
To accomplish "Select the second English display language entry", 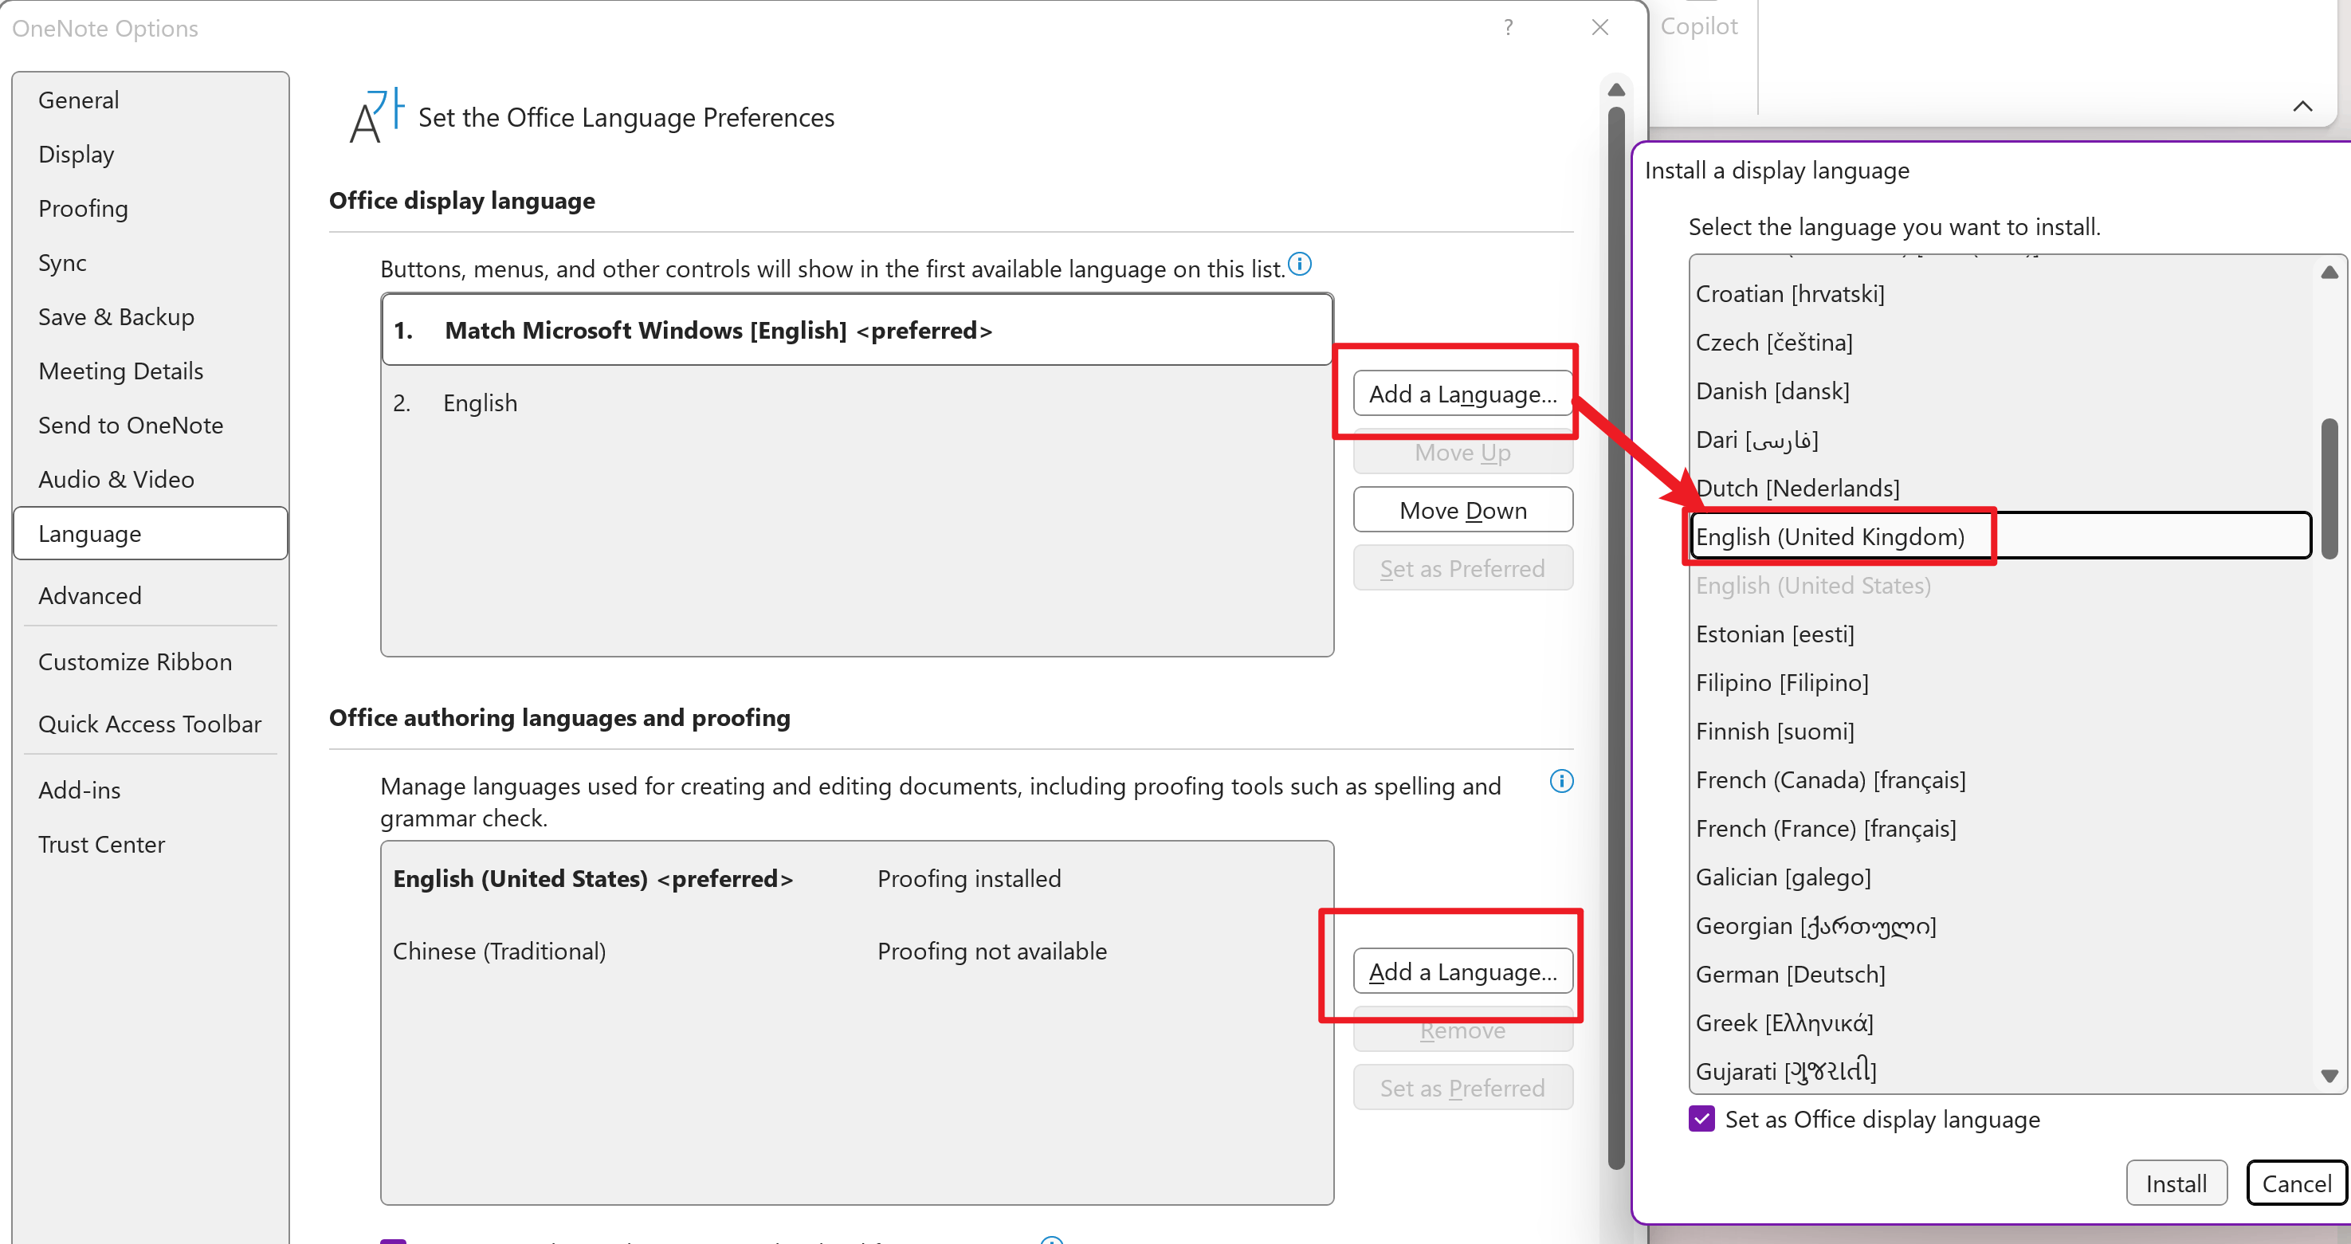I will pyautogui.click(x=857, y=402).
